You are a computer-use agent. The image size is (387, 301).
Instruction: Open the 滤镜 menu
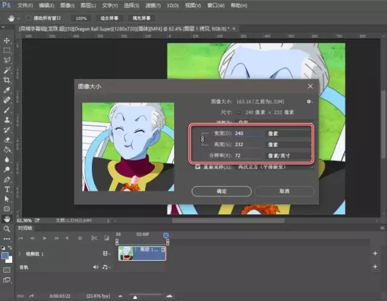coord(153,5)
